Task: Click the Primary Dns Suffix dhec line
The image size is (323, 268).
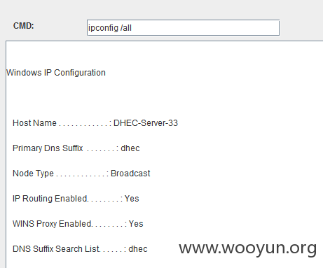Action: [76, 148]
